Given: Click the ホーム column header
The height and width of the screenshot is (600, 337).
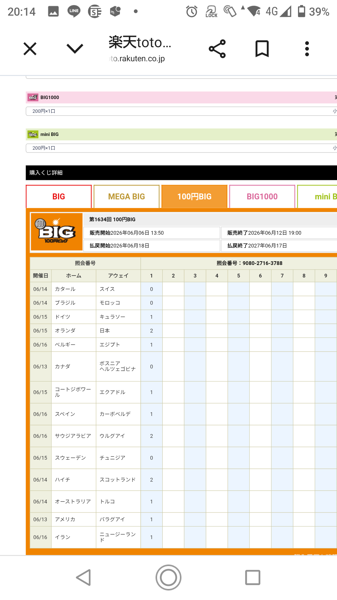Looking at the screenshot, I should click(x=74, y=276).
